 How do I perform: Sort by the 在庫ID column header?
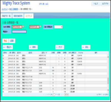pos(5,53)
